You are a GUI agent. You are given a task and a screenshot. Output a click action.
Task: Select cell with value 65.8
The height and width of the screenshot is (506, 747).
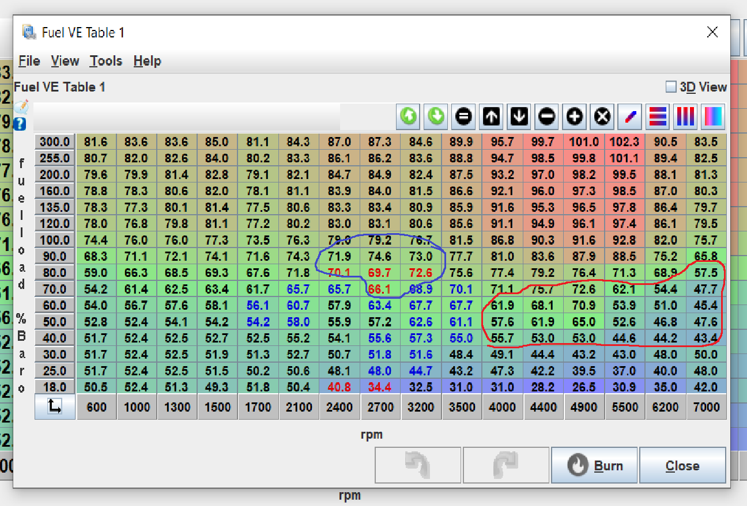(x=706, y=256)
